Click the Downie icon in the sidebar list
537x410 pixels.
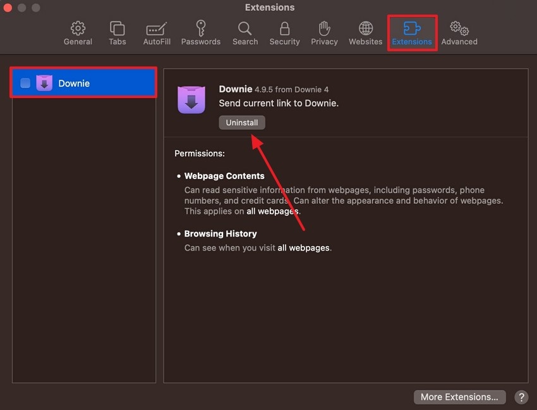point(44,83)
